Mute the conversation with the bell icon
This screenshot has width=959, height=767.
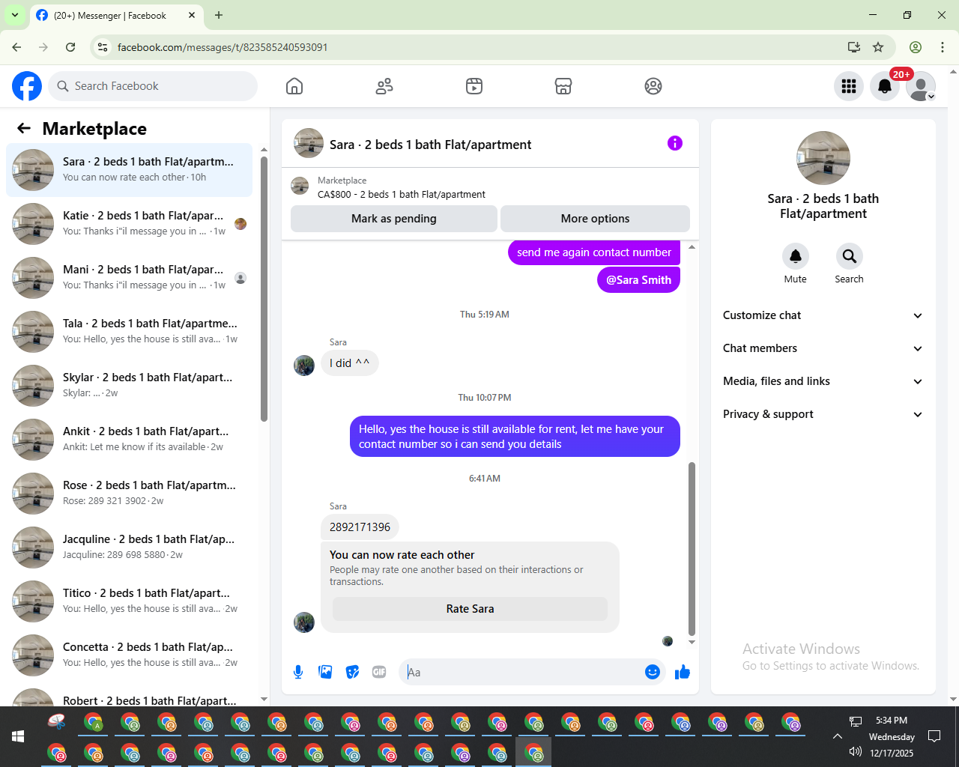pyautogui.click(x=796, y=256)
